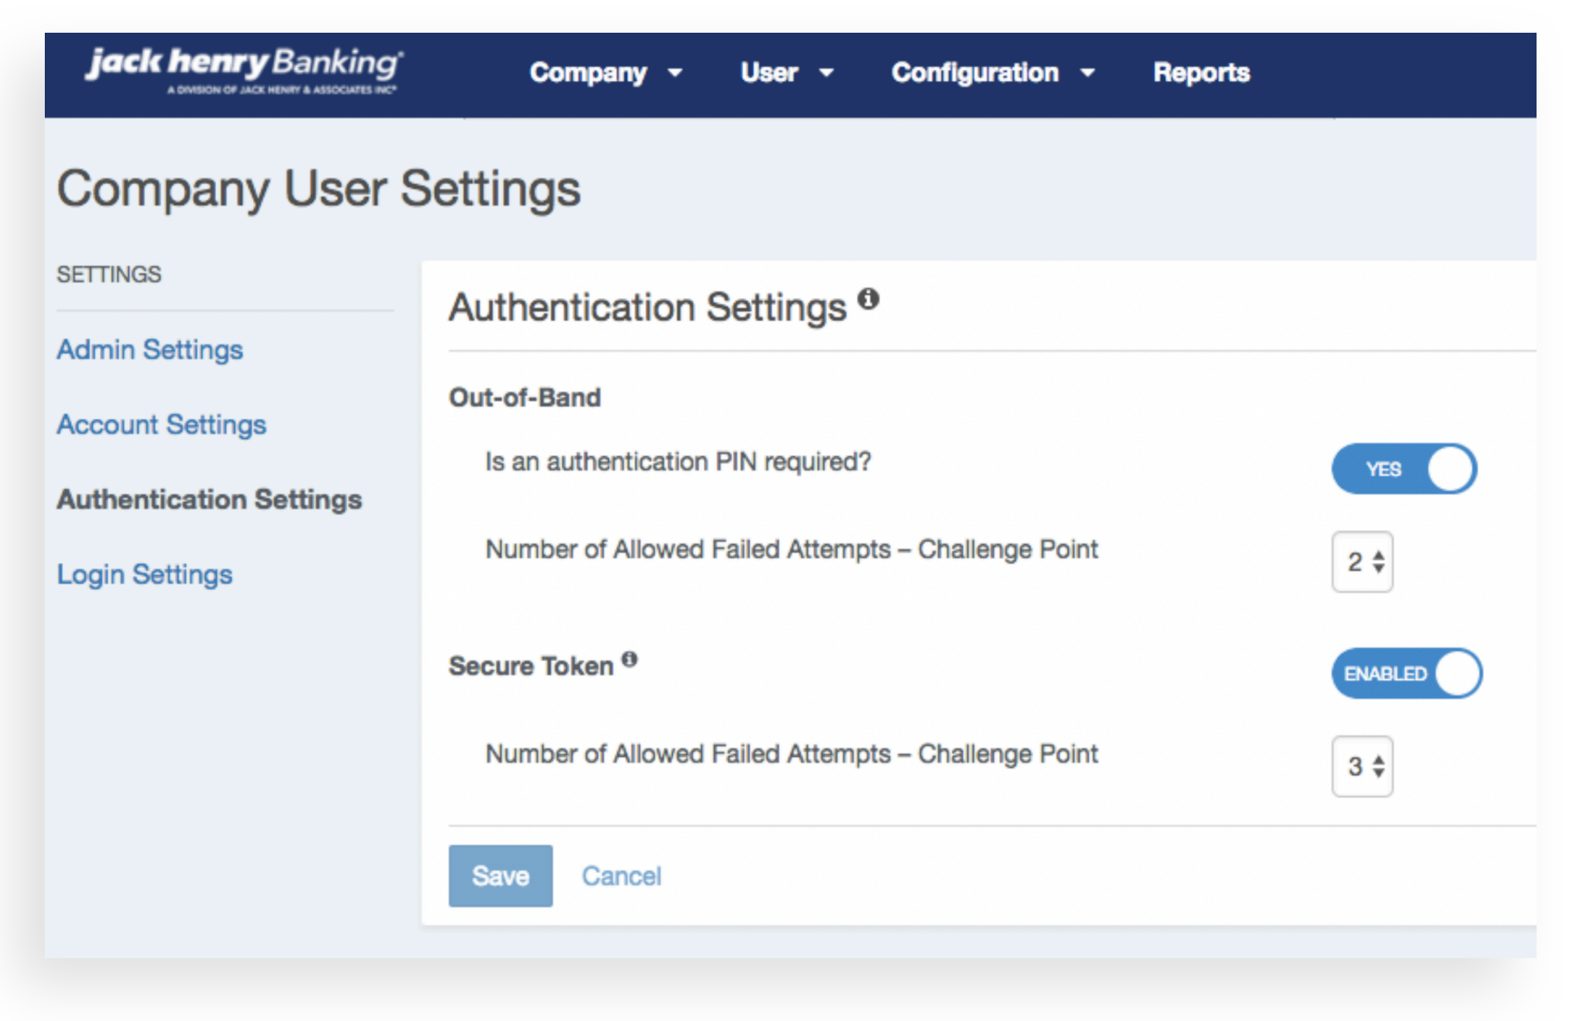Click info icon next to Secure Token
The height and width of the screenshot is (1021, 1571).
point(630,659)
